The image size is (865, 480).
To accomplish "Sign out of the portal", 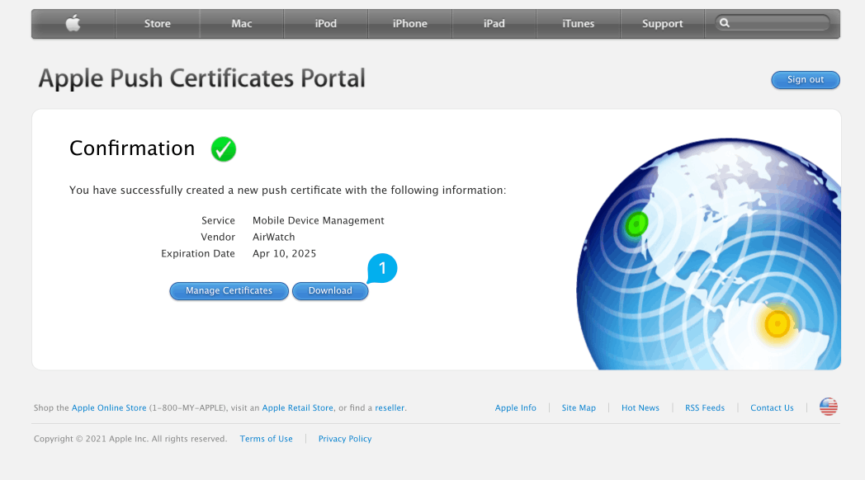I will (806, 80).
